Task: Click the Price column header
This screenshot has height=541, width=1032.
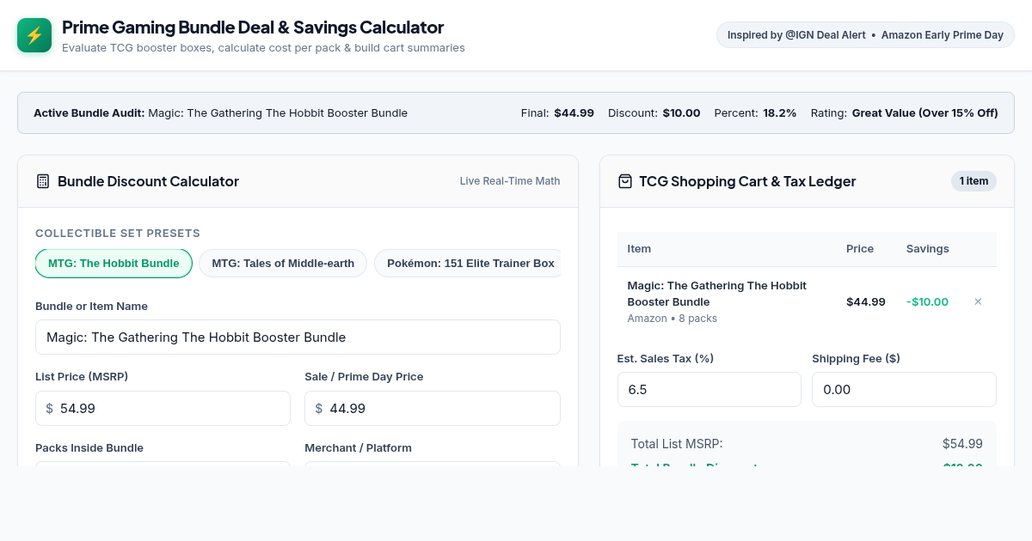Action: click(x=860, y=249)
